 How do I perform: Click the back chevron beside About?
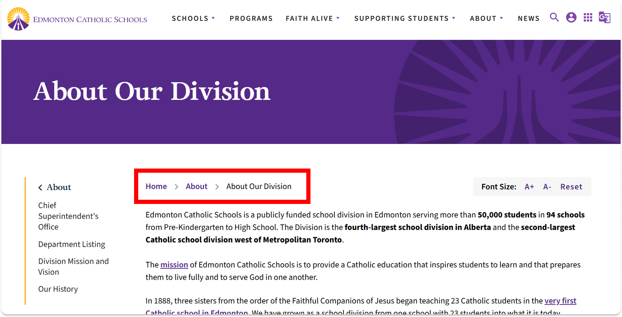pyautogui.click(x=40, y=188)
